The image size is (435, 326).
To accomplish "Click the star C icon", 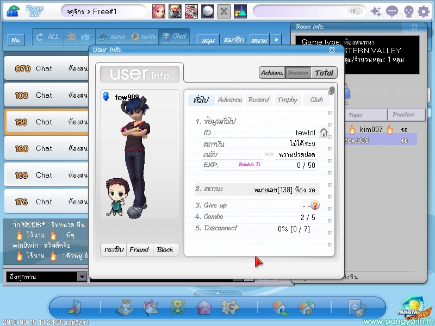I will point(230,308).
